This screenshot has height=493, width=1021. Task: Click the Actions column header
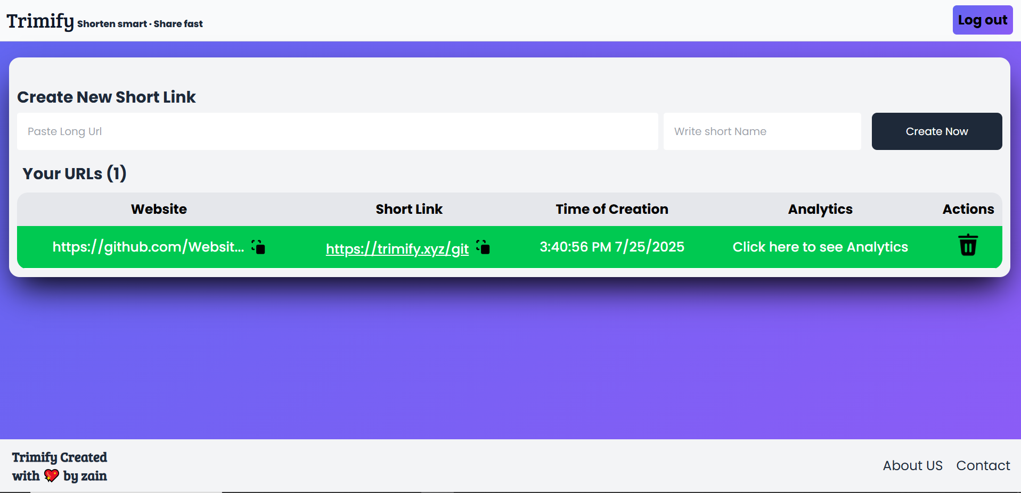click(968, 209)
